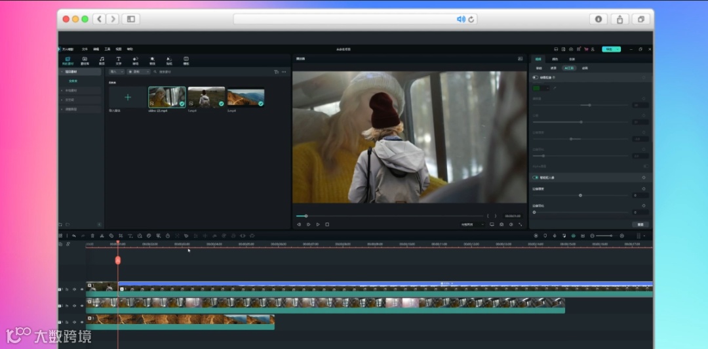This screenshot has width=708, height=349.
Task: Click the Stop square button under preview
Action: click(327, 224)
